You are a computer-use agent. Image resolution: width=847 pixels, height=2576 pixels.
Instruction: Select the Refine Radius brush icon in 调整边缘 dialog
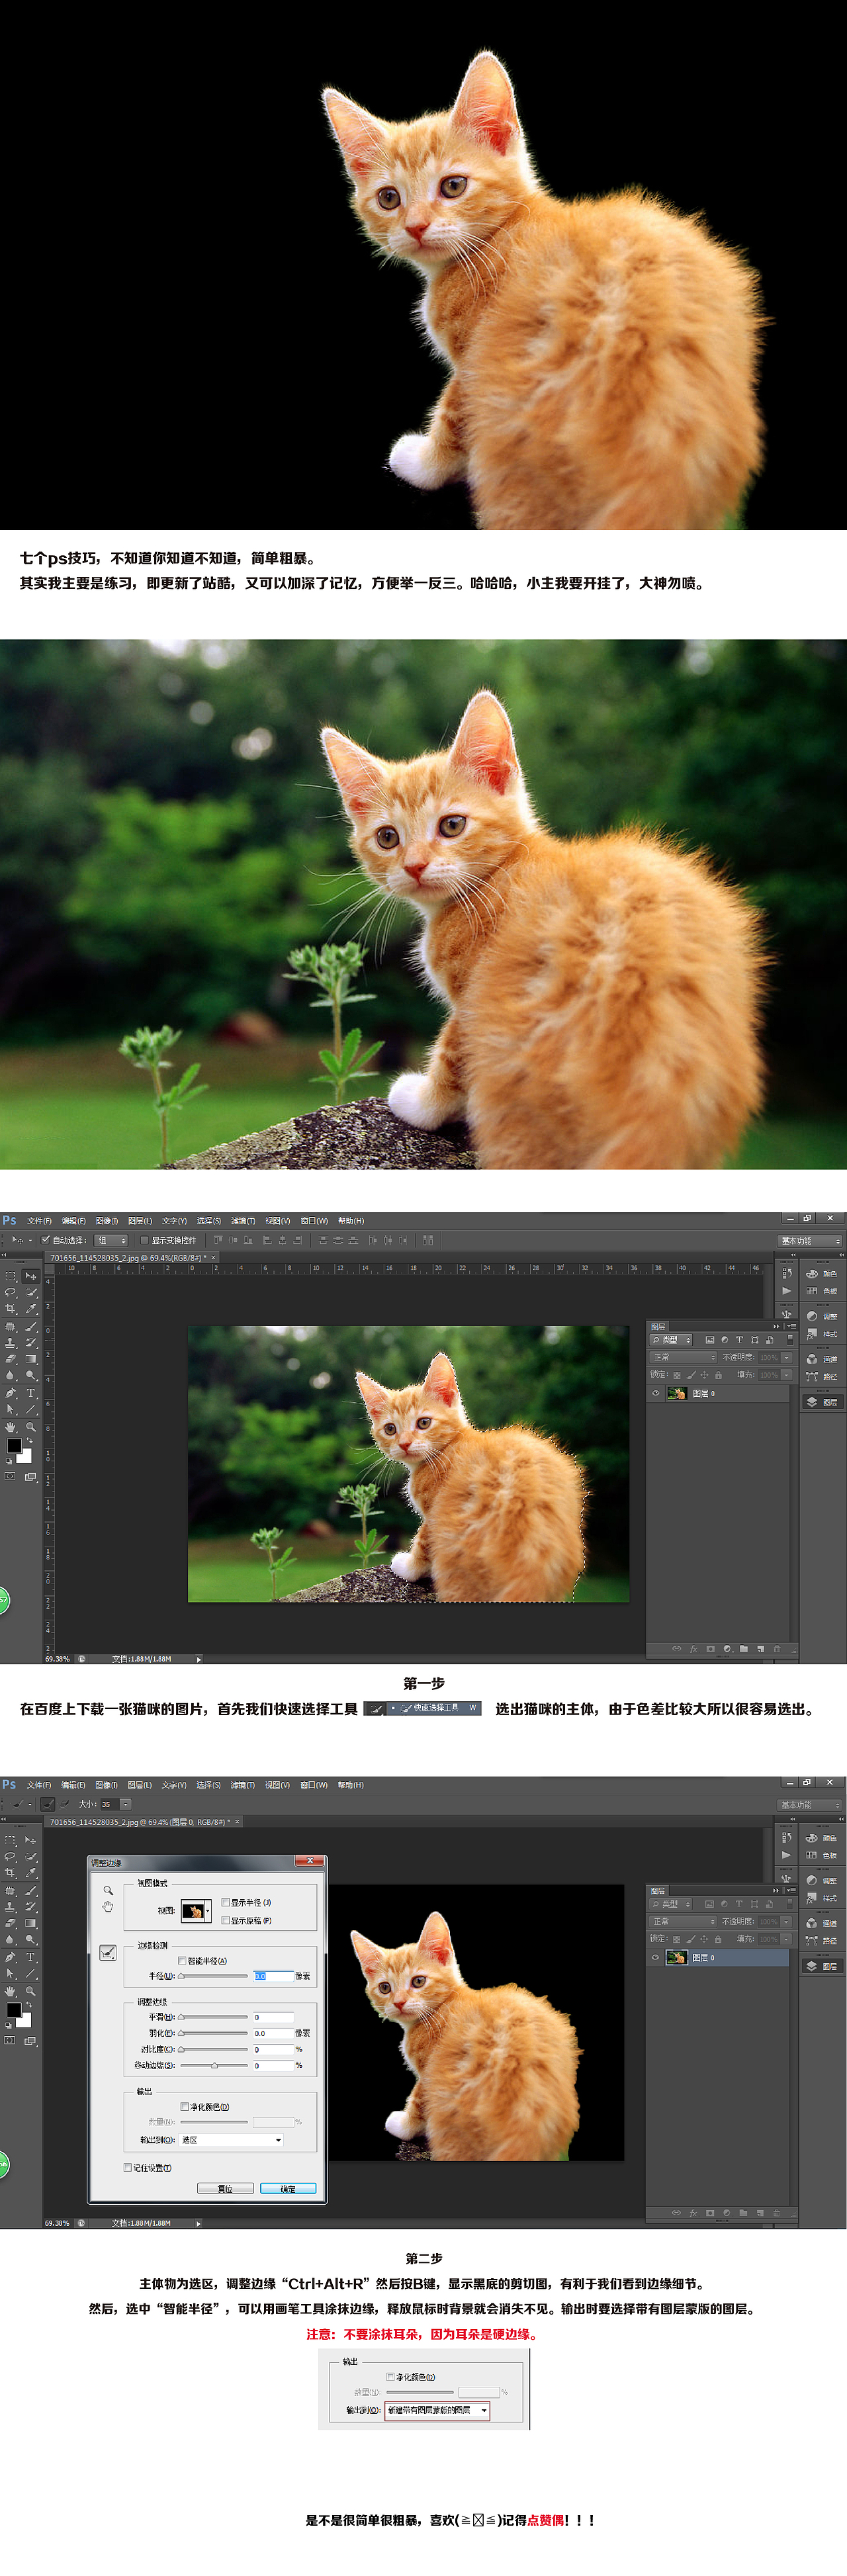[x=108, y=1953]
